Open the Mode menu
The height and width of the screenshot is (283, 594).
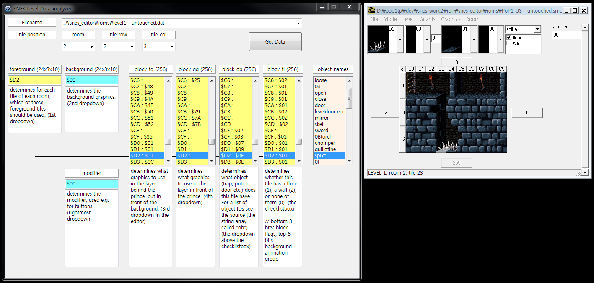click(x=390, y=19)
